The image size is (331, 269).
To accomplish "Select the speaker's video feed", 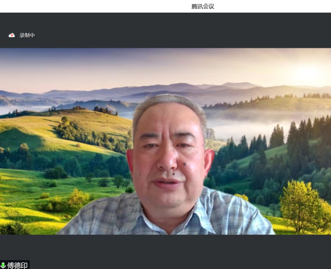I will click(165, 141).
